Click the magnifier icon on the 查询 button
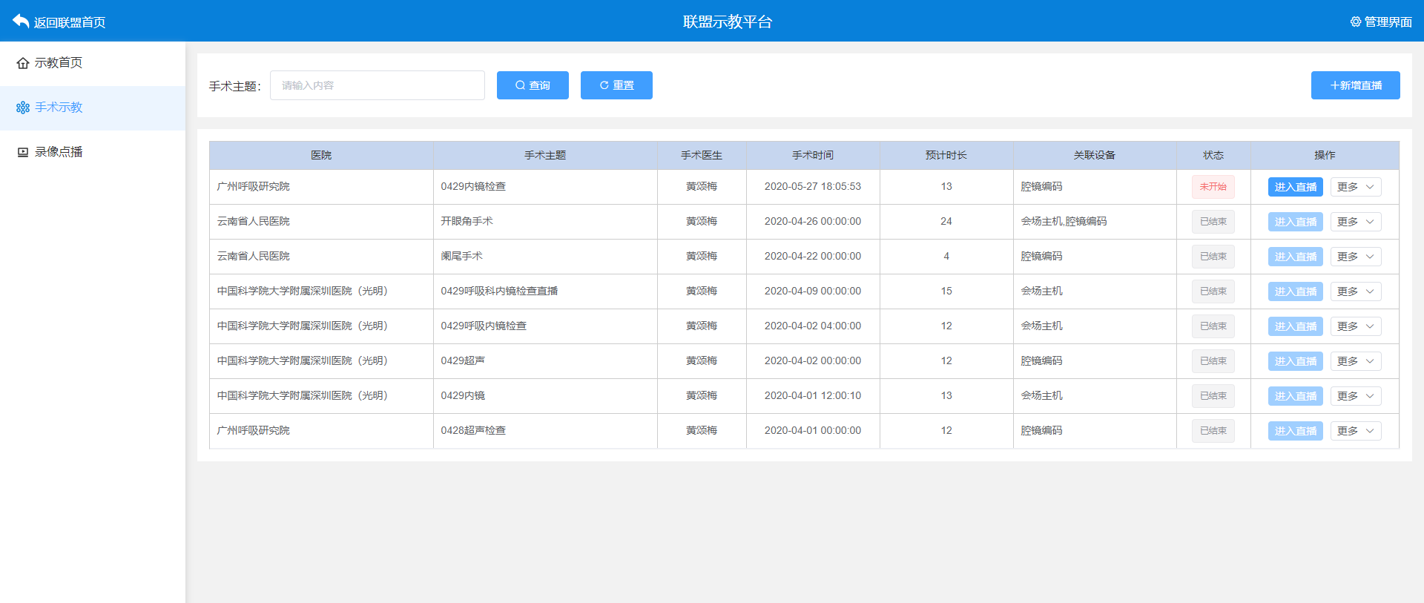This screenshot has width=1424, height=603. [x=520, y=85]
